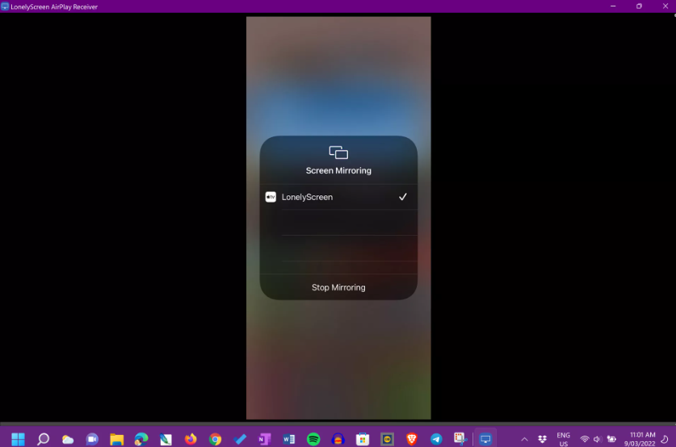The image size is (676, 447).
Task: Open Microsoft Store from the taskbar
Action: coord(363,439)
